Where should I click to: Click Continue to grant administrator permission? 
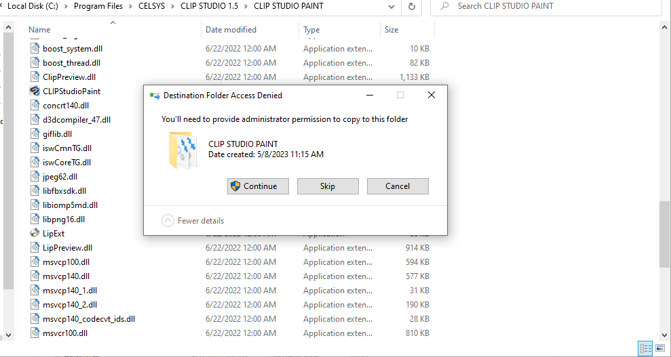click(x=258, y=186)
